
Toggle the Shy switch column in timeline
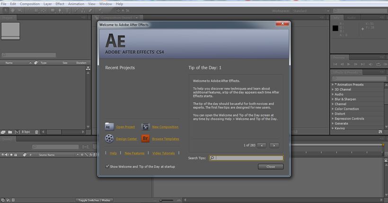click(78, 155)
